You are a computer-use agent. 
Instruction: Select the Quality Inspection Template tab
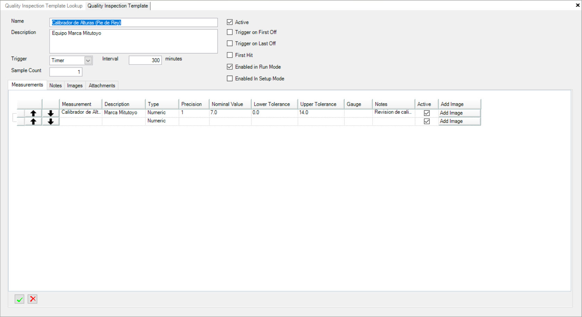point(118,6)
